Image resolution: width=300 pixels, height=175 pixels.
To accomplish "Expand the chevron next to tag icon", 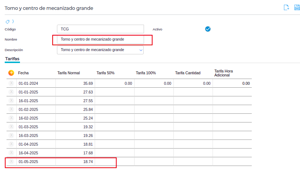I will click(x=13, y=21).
